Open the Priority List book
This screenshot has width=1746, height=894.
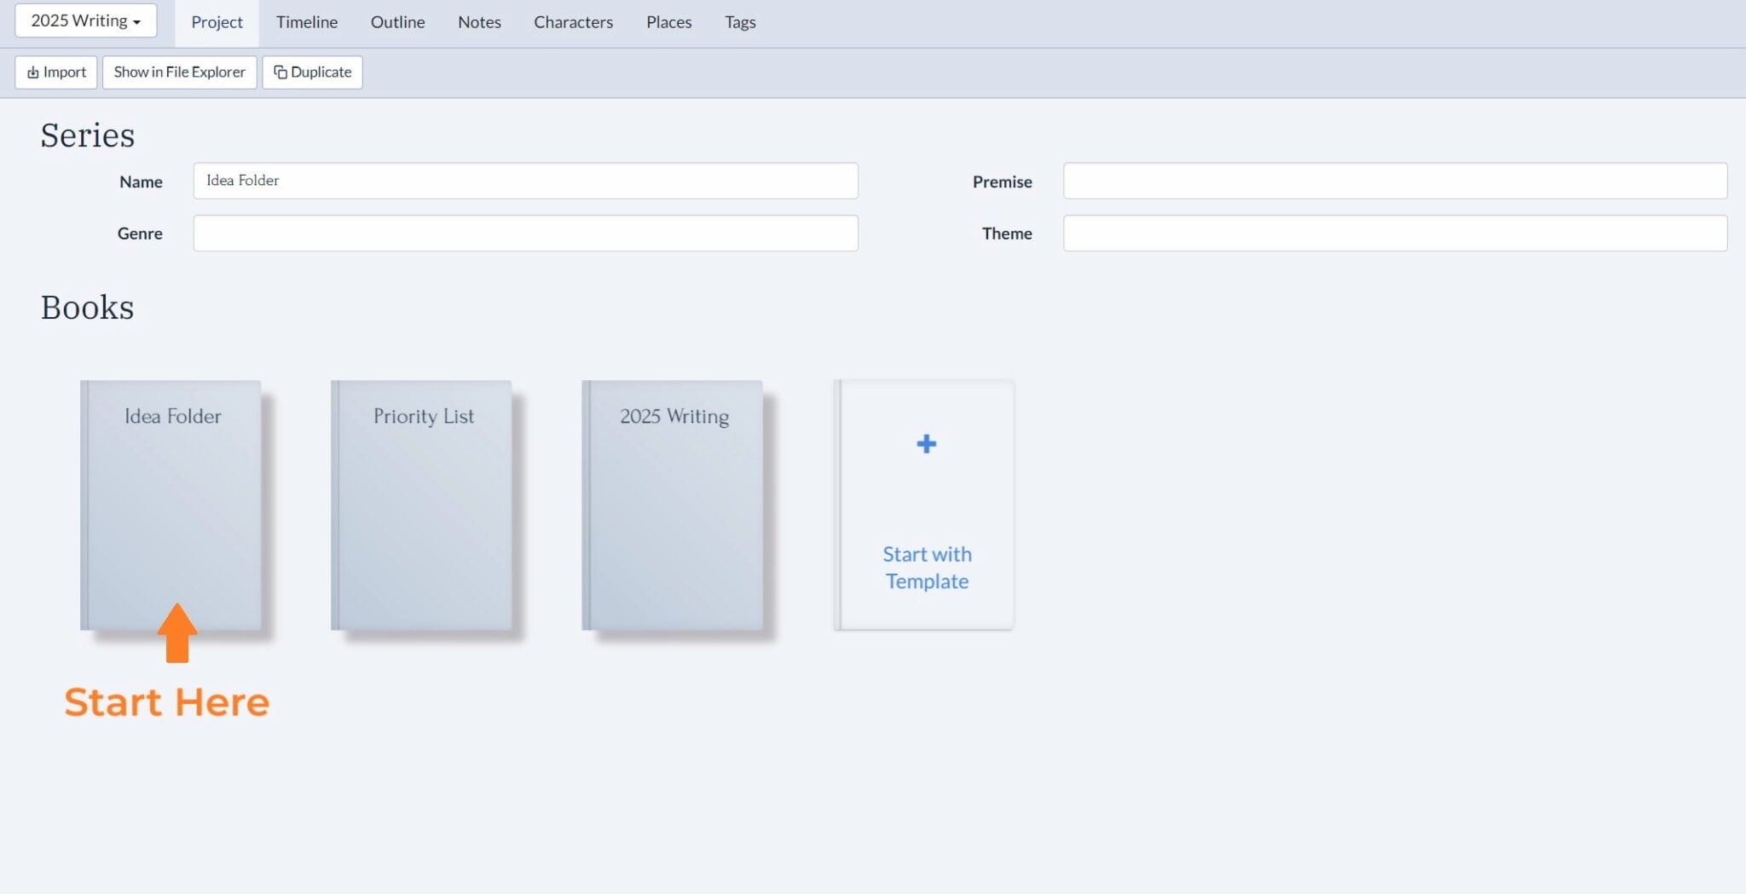click(x=423, y=505)
